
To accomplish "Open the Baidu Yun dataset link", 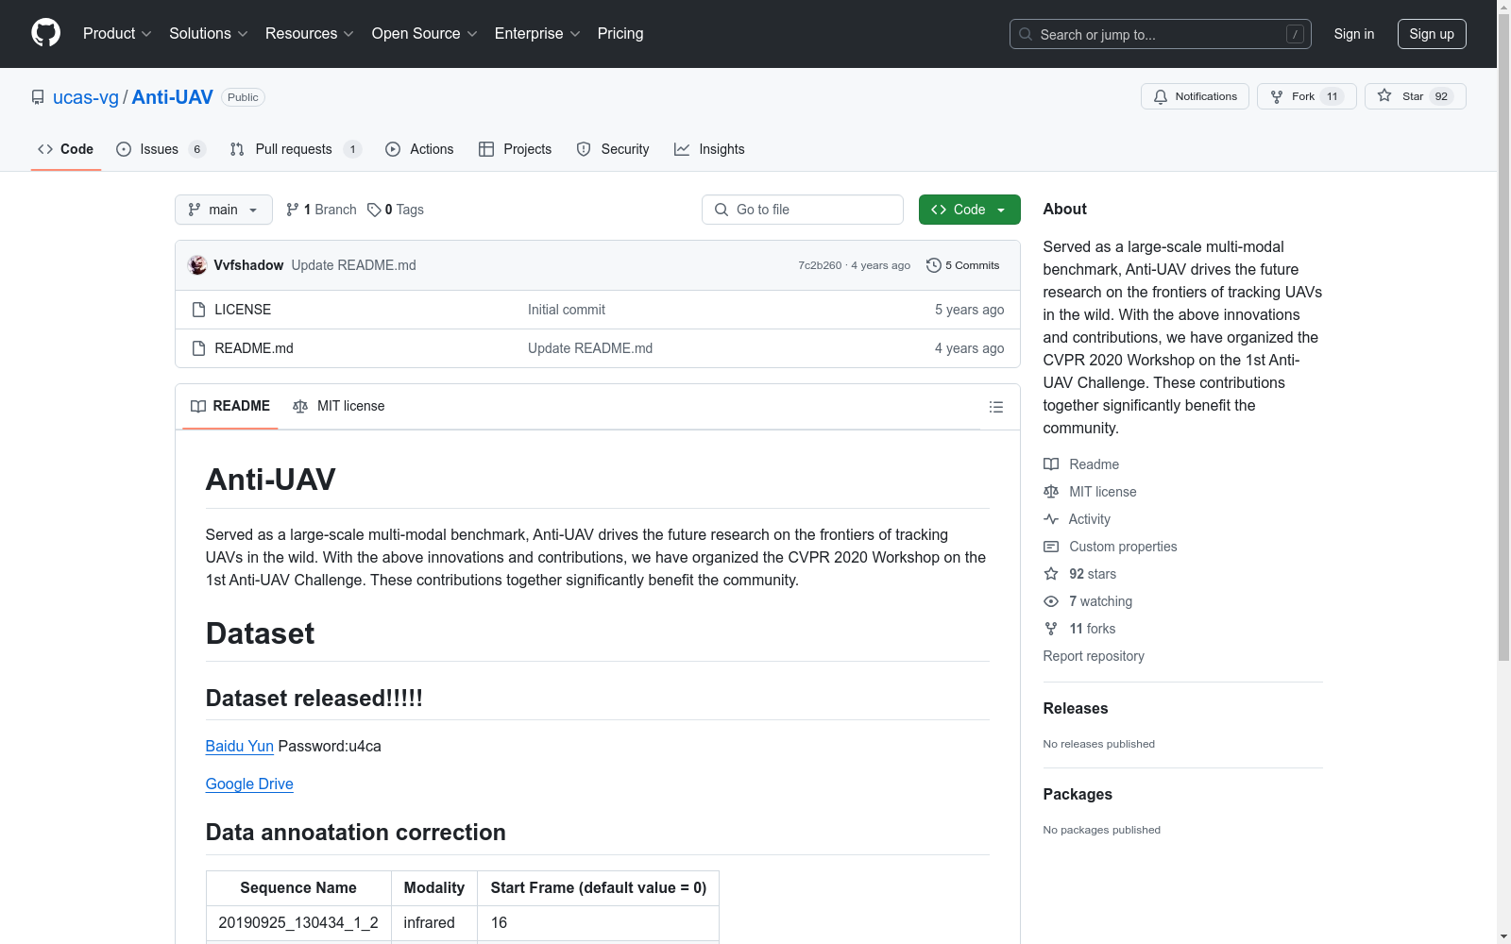I will pyautogui.click(x=240, y=746).
